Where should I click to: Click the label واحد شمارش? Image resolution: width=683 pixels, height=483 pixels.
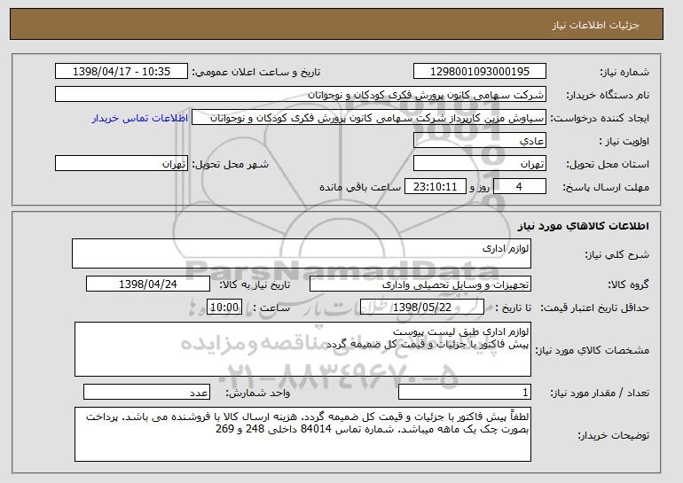pyautogui.click(x=257, y=393)
